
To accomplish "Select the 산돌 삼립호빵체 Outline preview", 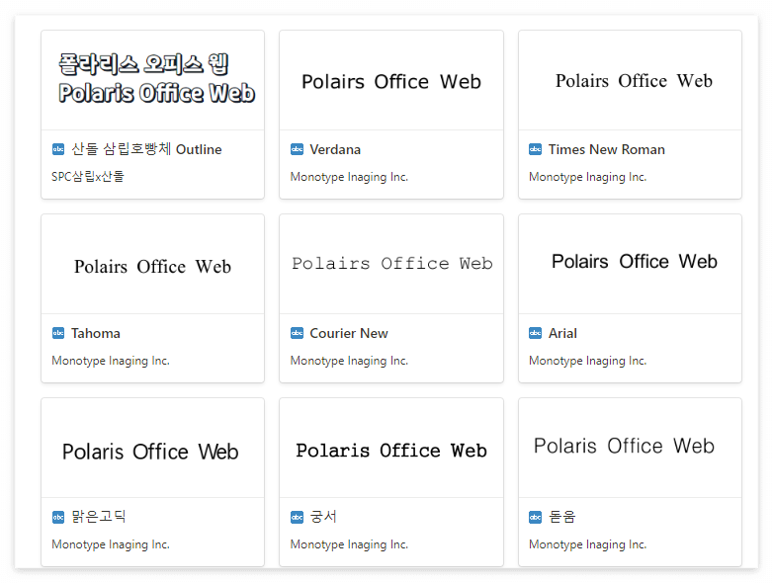I will [153, 81].
